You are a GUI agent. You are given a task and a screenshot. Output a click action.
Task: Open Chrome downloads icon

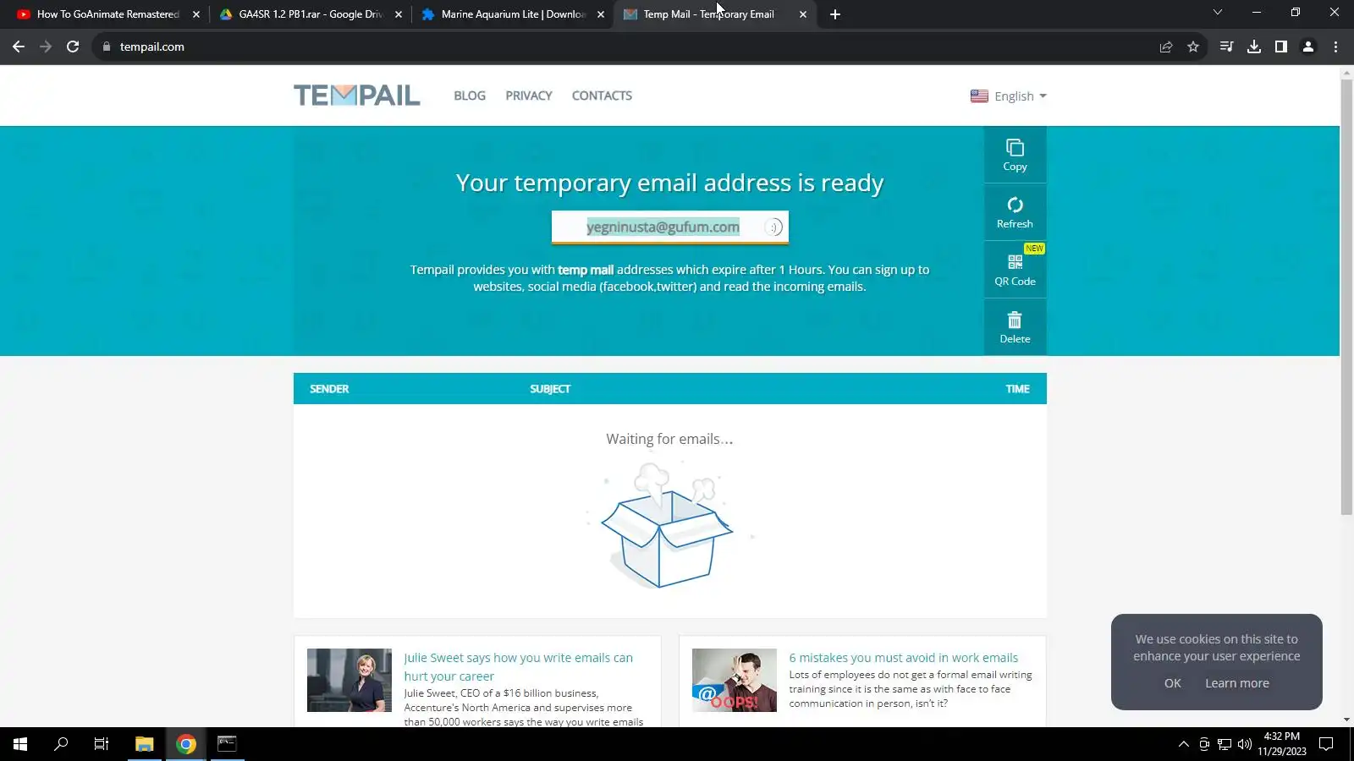click(1254, 47)
